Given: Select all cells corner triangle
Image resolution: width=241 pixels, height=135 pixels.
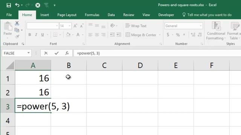Looking at the screenshot, I should click(10, 65).
